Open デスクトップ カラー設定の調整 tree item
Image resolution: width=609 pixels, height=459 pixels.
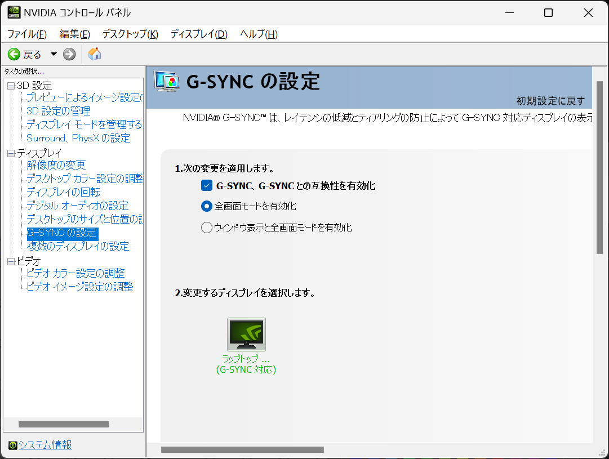[x=85, y=179]
